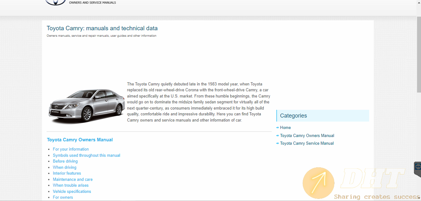Go to the Before driving section
The height and width of the screenshot is (201, 421).
click(65, 161)
